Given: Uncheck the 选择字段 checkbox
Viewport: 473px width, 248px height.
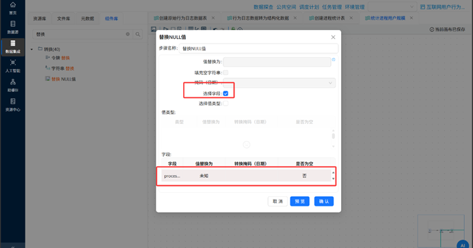Looking at the screenshot, I should click(226, 93).
